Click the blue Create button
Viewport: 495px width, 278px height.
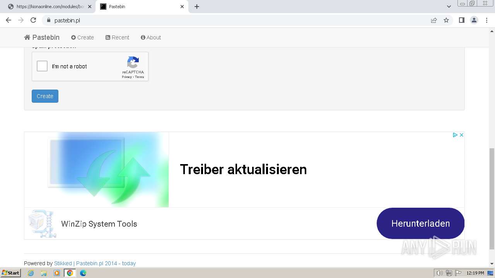coord(45,96)
